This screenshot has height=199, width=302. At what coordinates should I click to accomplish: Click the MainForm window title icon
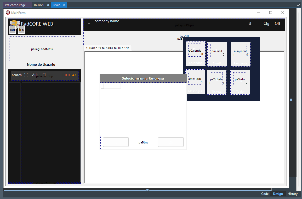click(8, 13)
